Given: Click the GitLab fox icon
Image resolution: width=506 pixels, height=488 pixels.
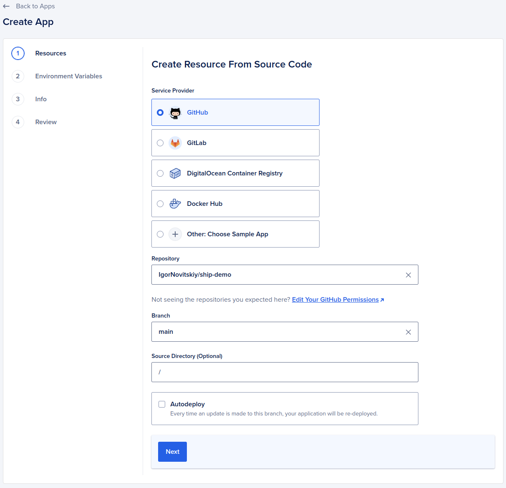Looking at the screenshot, I should 175,143.
